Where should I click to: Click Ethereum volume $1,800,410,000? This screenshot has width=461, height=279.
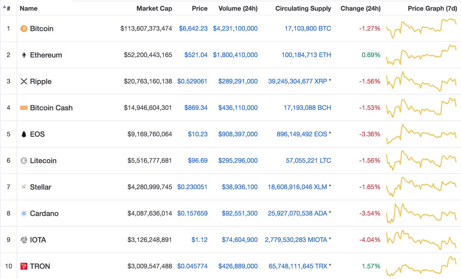[x=235, y=55]
